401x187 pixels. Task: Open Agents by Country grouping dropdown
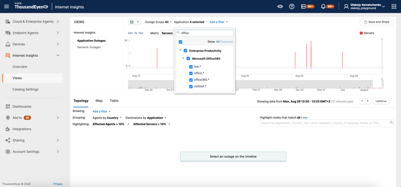coord(107,118)
